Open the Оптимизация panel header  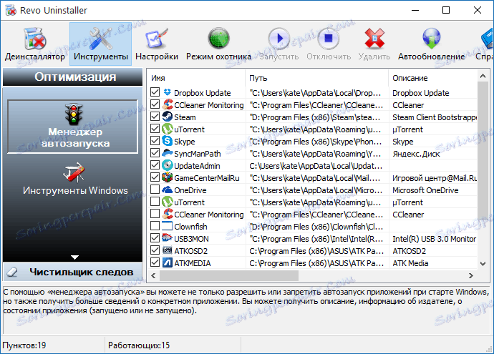[x=73, y=77]
